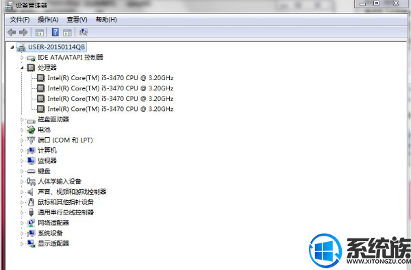Click the IDE ATA/ATAPI 控制器 drive icon
Screen dimensions: 411x270
[x=31, y=58]
